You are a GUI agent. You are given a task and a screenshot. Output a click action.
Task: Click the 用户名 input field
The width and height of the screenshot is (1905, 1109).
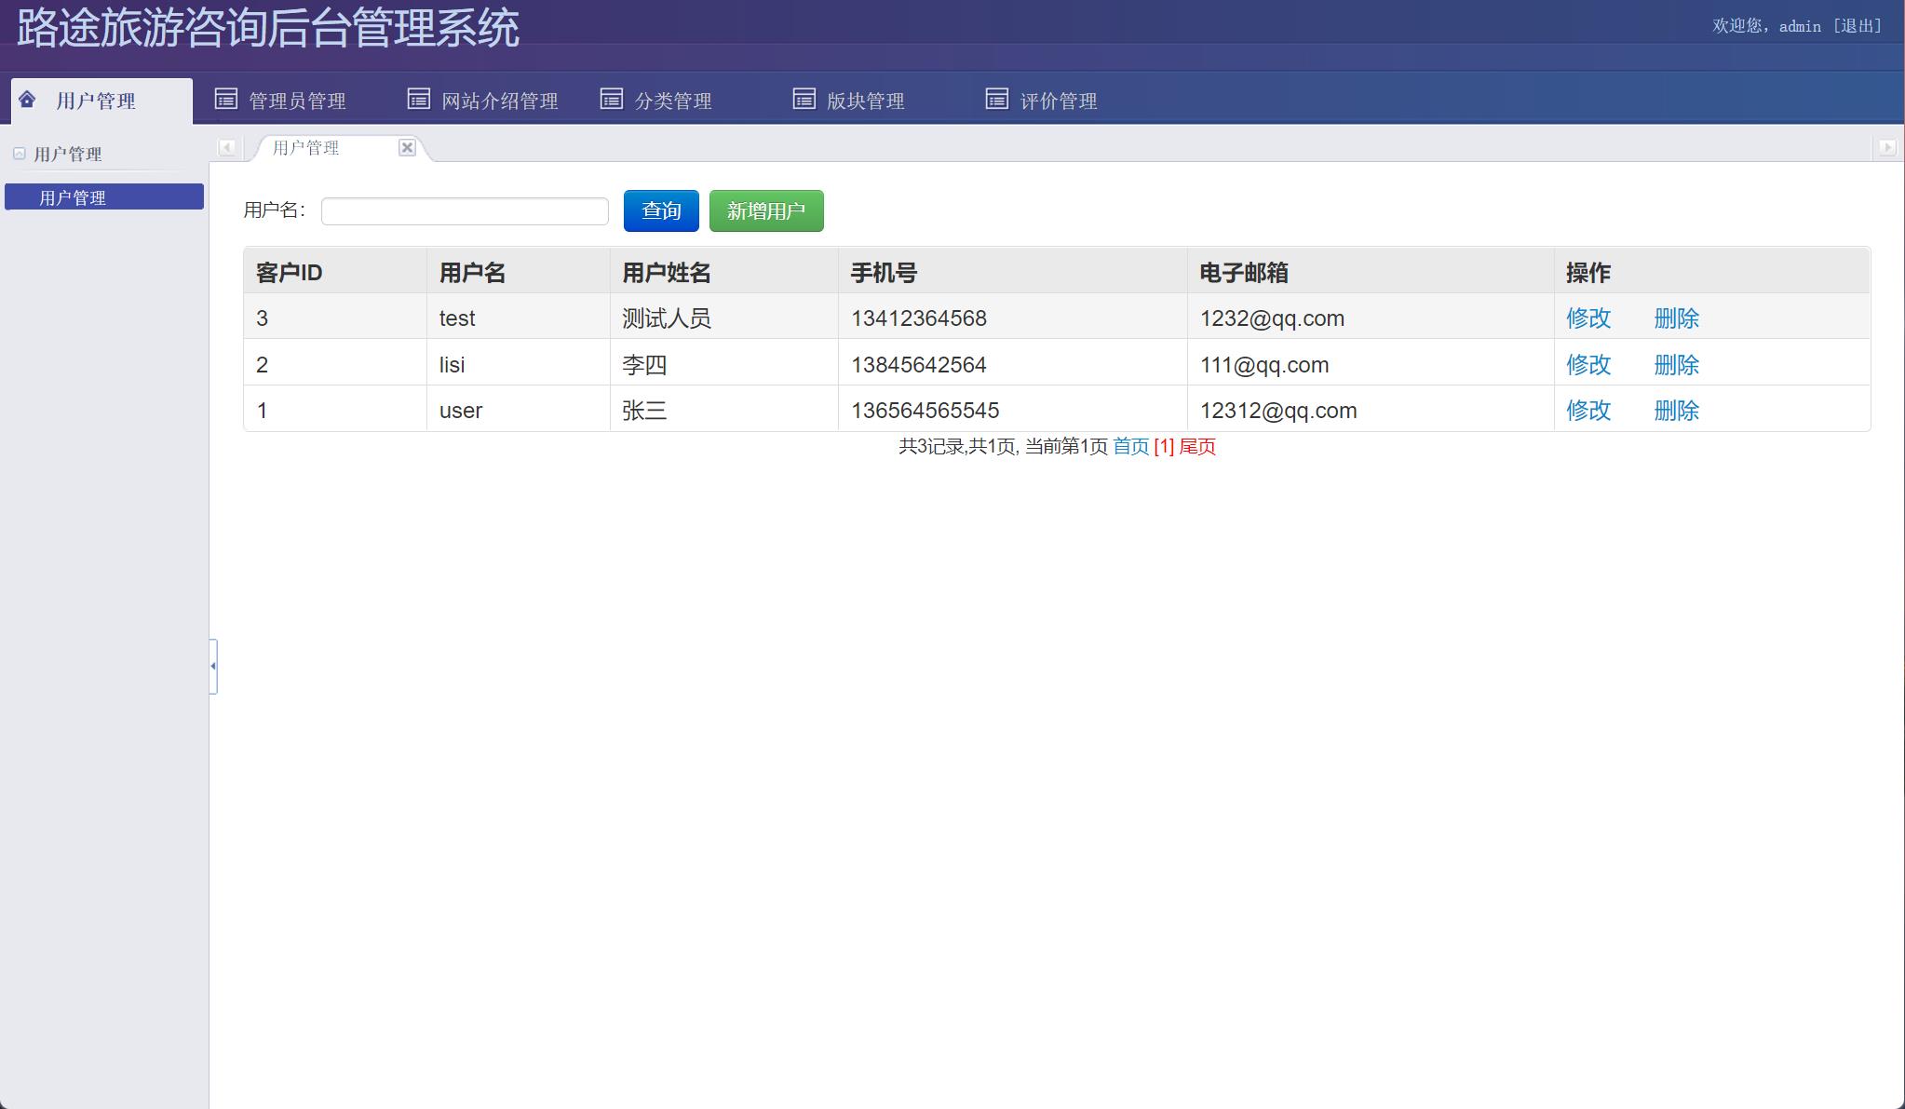click(x=465, y=211)
